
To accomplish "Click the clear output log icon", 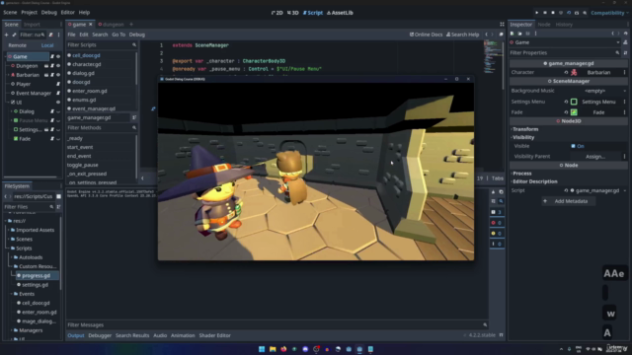I will click(494, 192).
